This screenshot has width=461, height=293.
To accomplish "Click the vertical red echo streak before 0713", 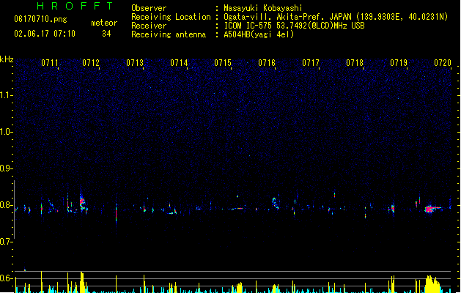I will pos(116,214).
